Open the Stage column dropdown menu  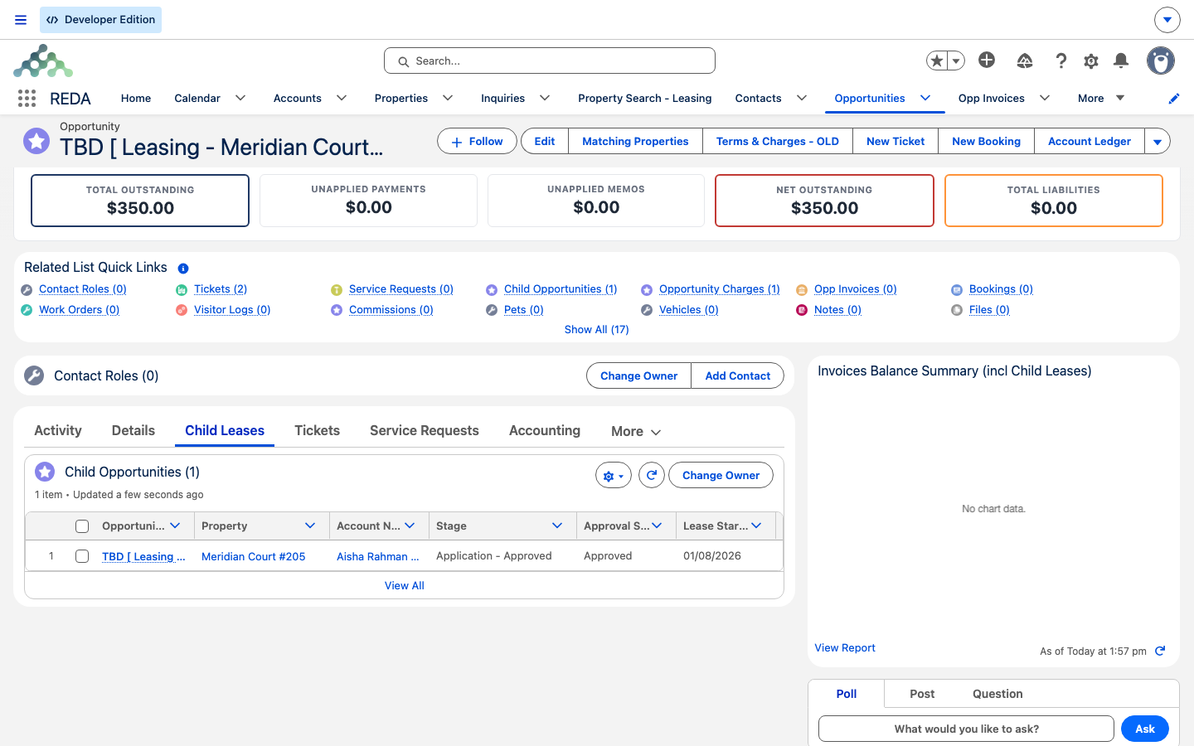(557, 526)
